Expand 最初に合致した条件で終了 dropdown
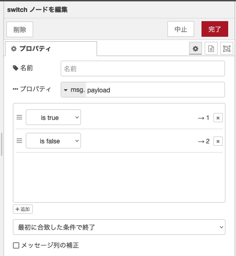The height and width of the screenshot is (256, 236). (119, 227)
